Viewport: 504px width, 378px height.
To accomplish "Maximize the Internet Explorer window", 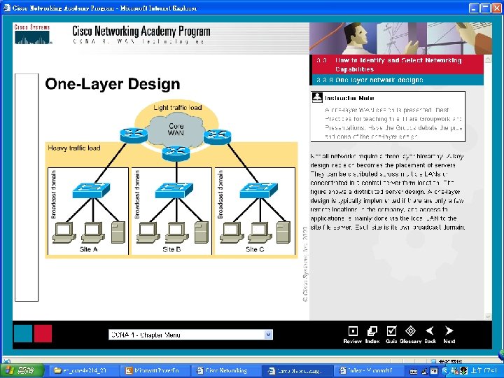I will (485, 8).
